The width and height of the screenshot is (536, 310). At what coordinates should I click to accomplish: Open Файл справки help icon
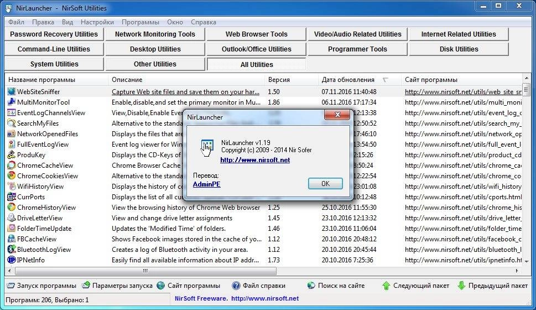coord(236,285)
